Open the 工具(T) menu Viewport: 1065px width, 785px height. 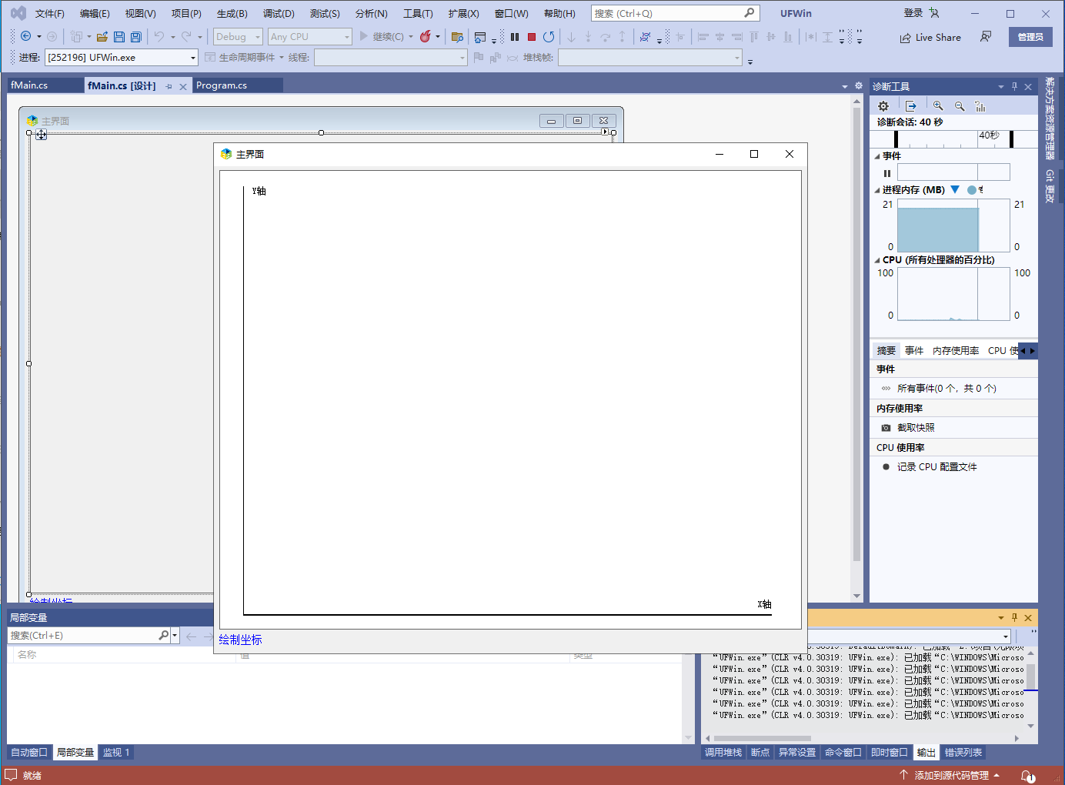418,13
